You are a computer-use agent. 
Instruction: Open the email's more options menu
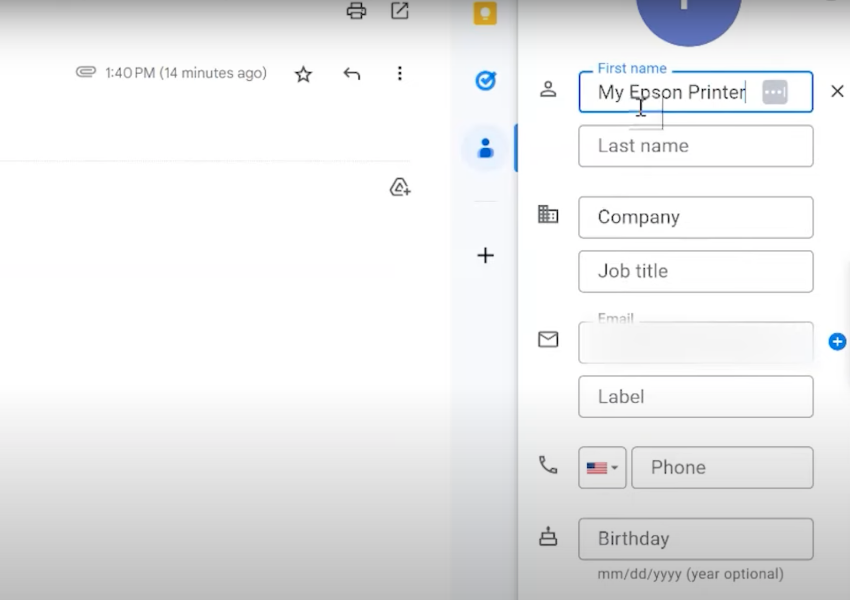[400, 74]
